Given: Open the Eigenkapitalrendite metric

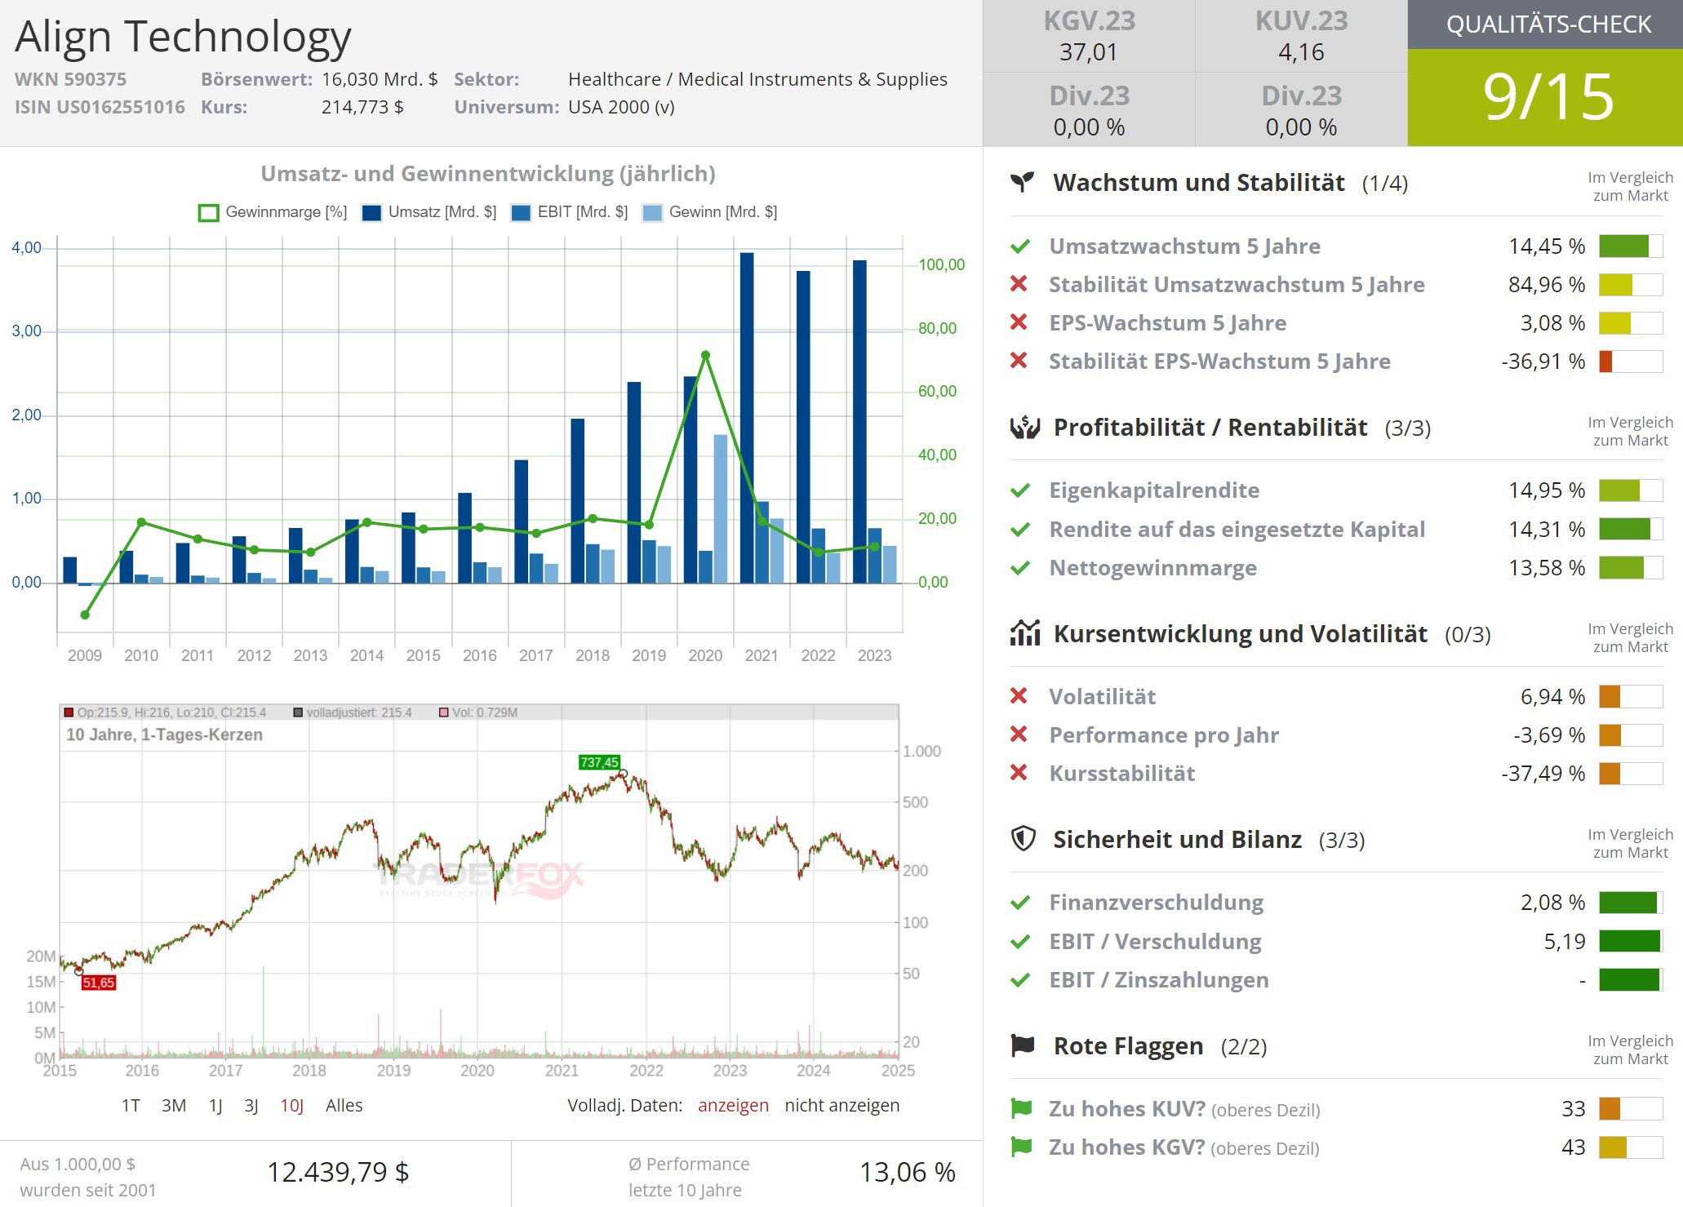Looking at the screenshot, I should click(x=1154, y=490).
